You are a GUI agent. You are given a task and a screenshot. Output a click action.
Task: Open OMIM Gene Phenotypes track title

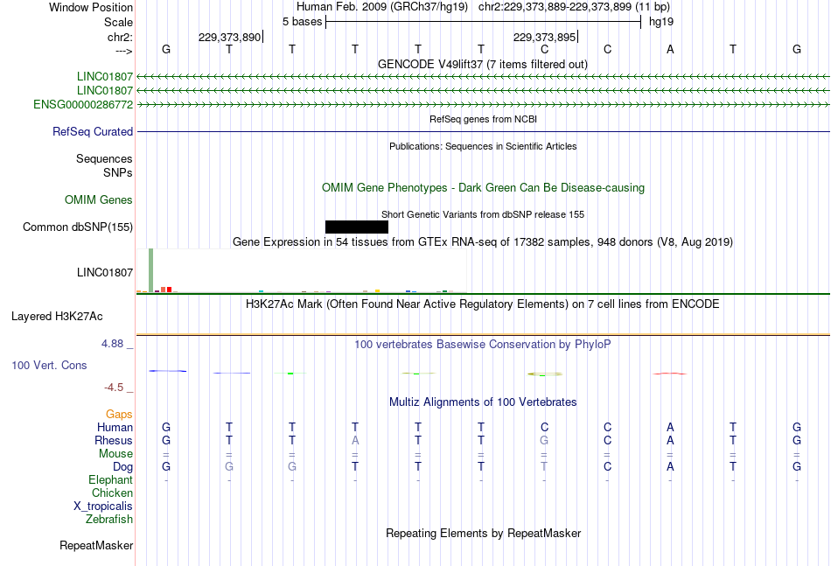click(483, 187)
